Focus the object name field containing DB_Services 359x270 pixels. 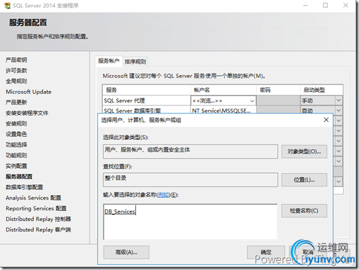click(190, 222)
